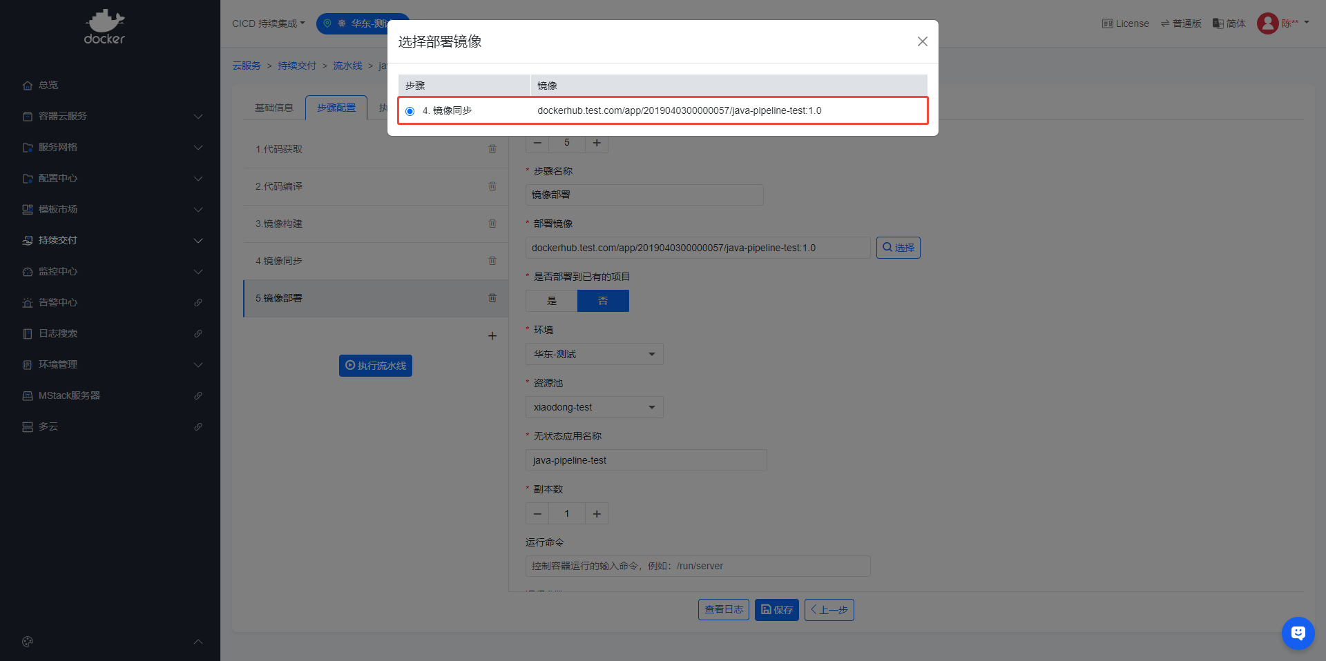The width and height of the screenshot is (1326, 661).
Task: Expand 容器云服务 sidebar menu
Action: [110, 116]
